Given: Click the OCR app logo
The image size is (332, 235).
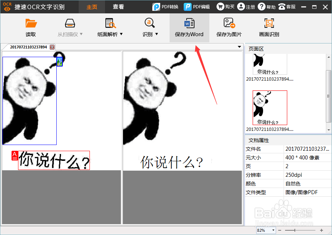Looking at the screenshot, I should point(7,7).
